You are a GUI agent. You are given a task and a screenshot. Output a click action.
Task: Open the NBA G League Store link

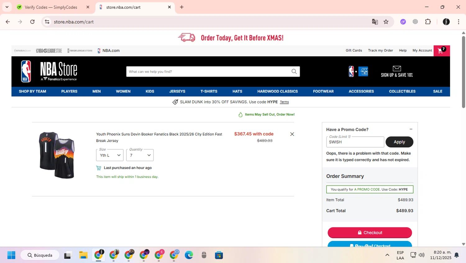(49, 51)
